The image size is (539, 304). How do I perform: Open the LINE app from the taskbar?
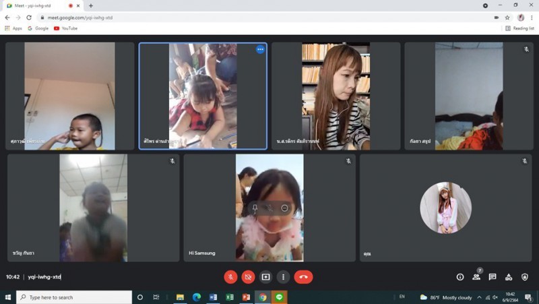pos(280,297)
